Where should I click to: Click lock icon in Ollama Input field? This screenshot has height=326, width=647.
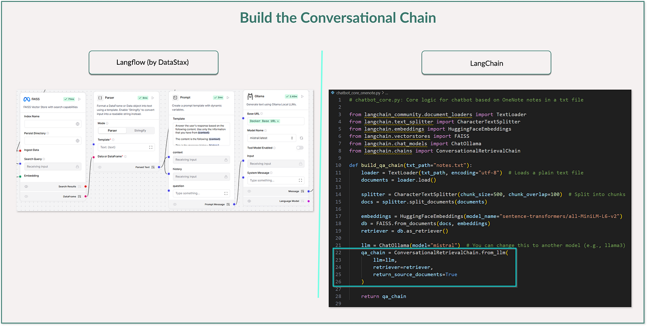pyautogui.click(x=300, y=164)
